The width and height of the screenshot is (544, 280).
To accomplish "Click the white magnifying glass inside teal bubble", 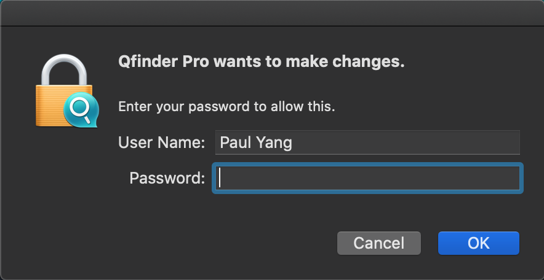I will (80, 111).
